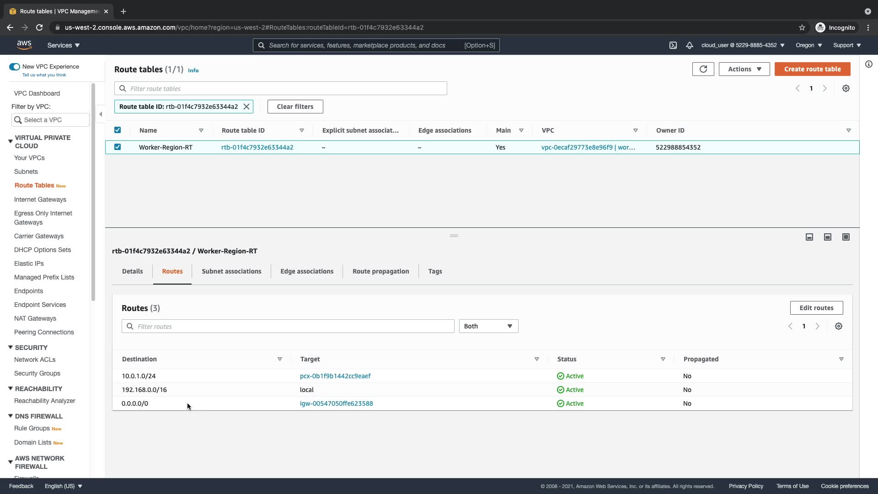Open route tables preferences gear icon

pos(846,88)
